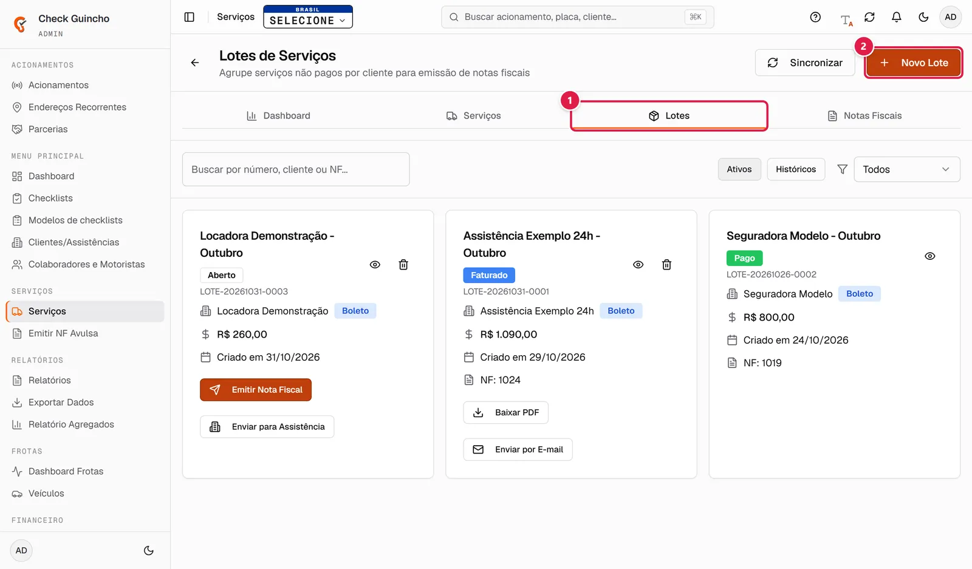Open the AD user avatar in top bar
This screenshot has width=972, height=569.
951,17
